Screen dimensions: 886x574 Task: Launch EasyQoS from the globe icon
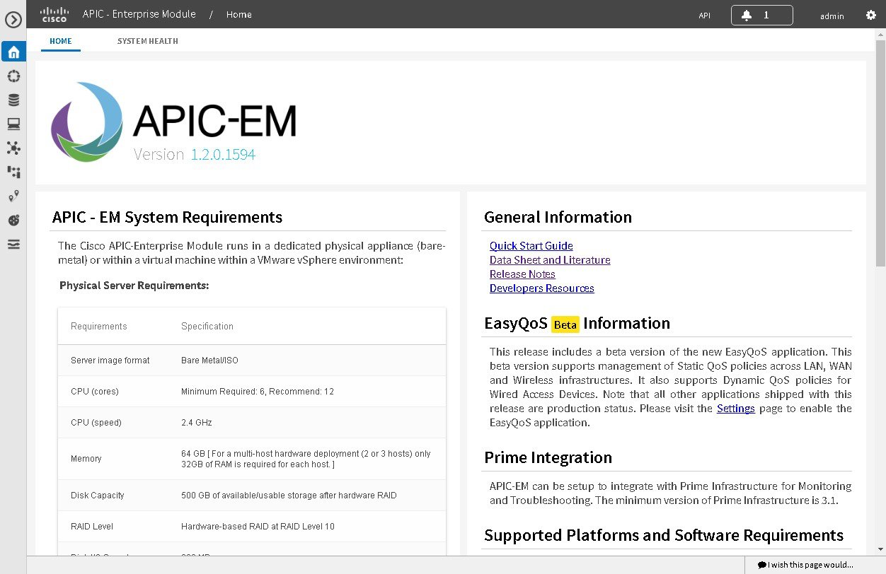click(x=13, y=220)
